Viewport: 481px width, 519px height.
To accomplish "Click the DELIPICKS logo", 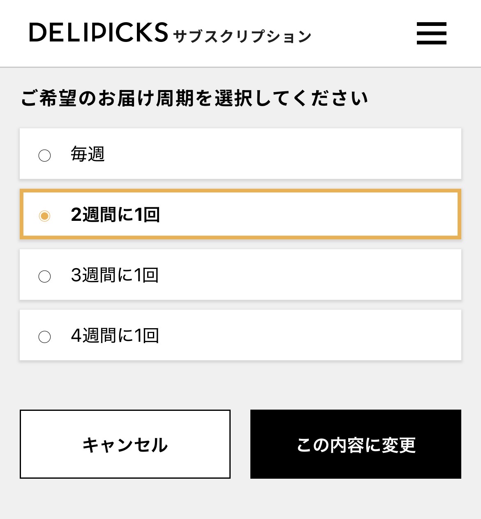I will 99,33.
